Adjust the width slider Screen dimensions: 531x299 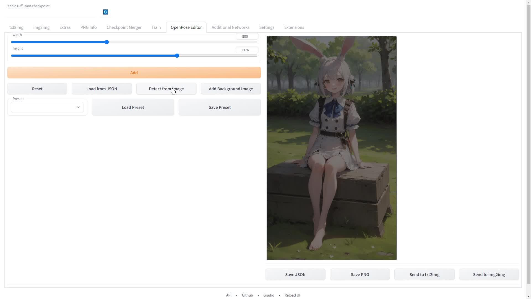coord(106,42)
